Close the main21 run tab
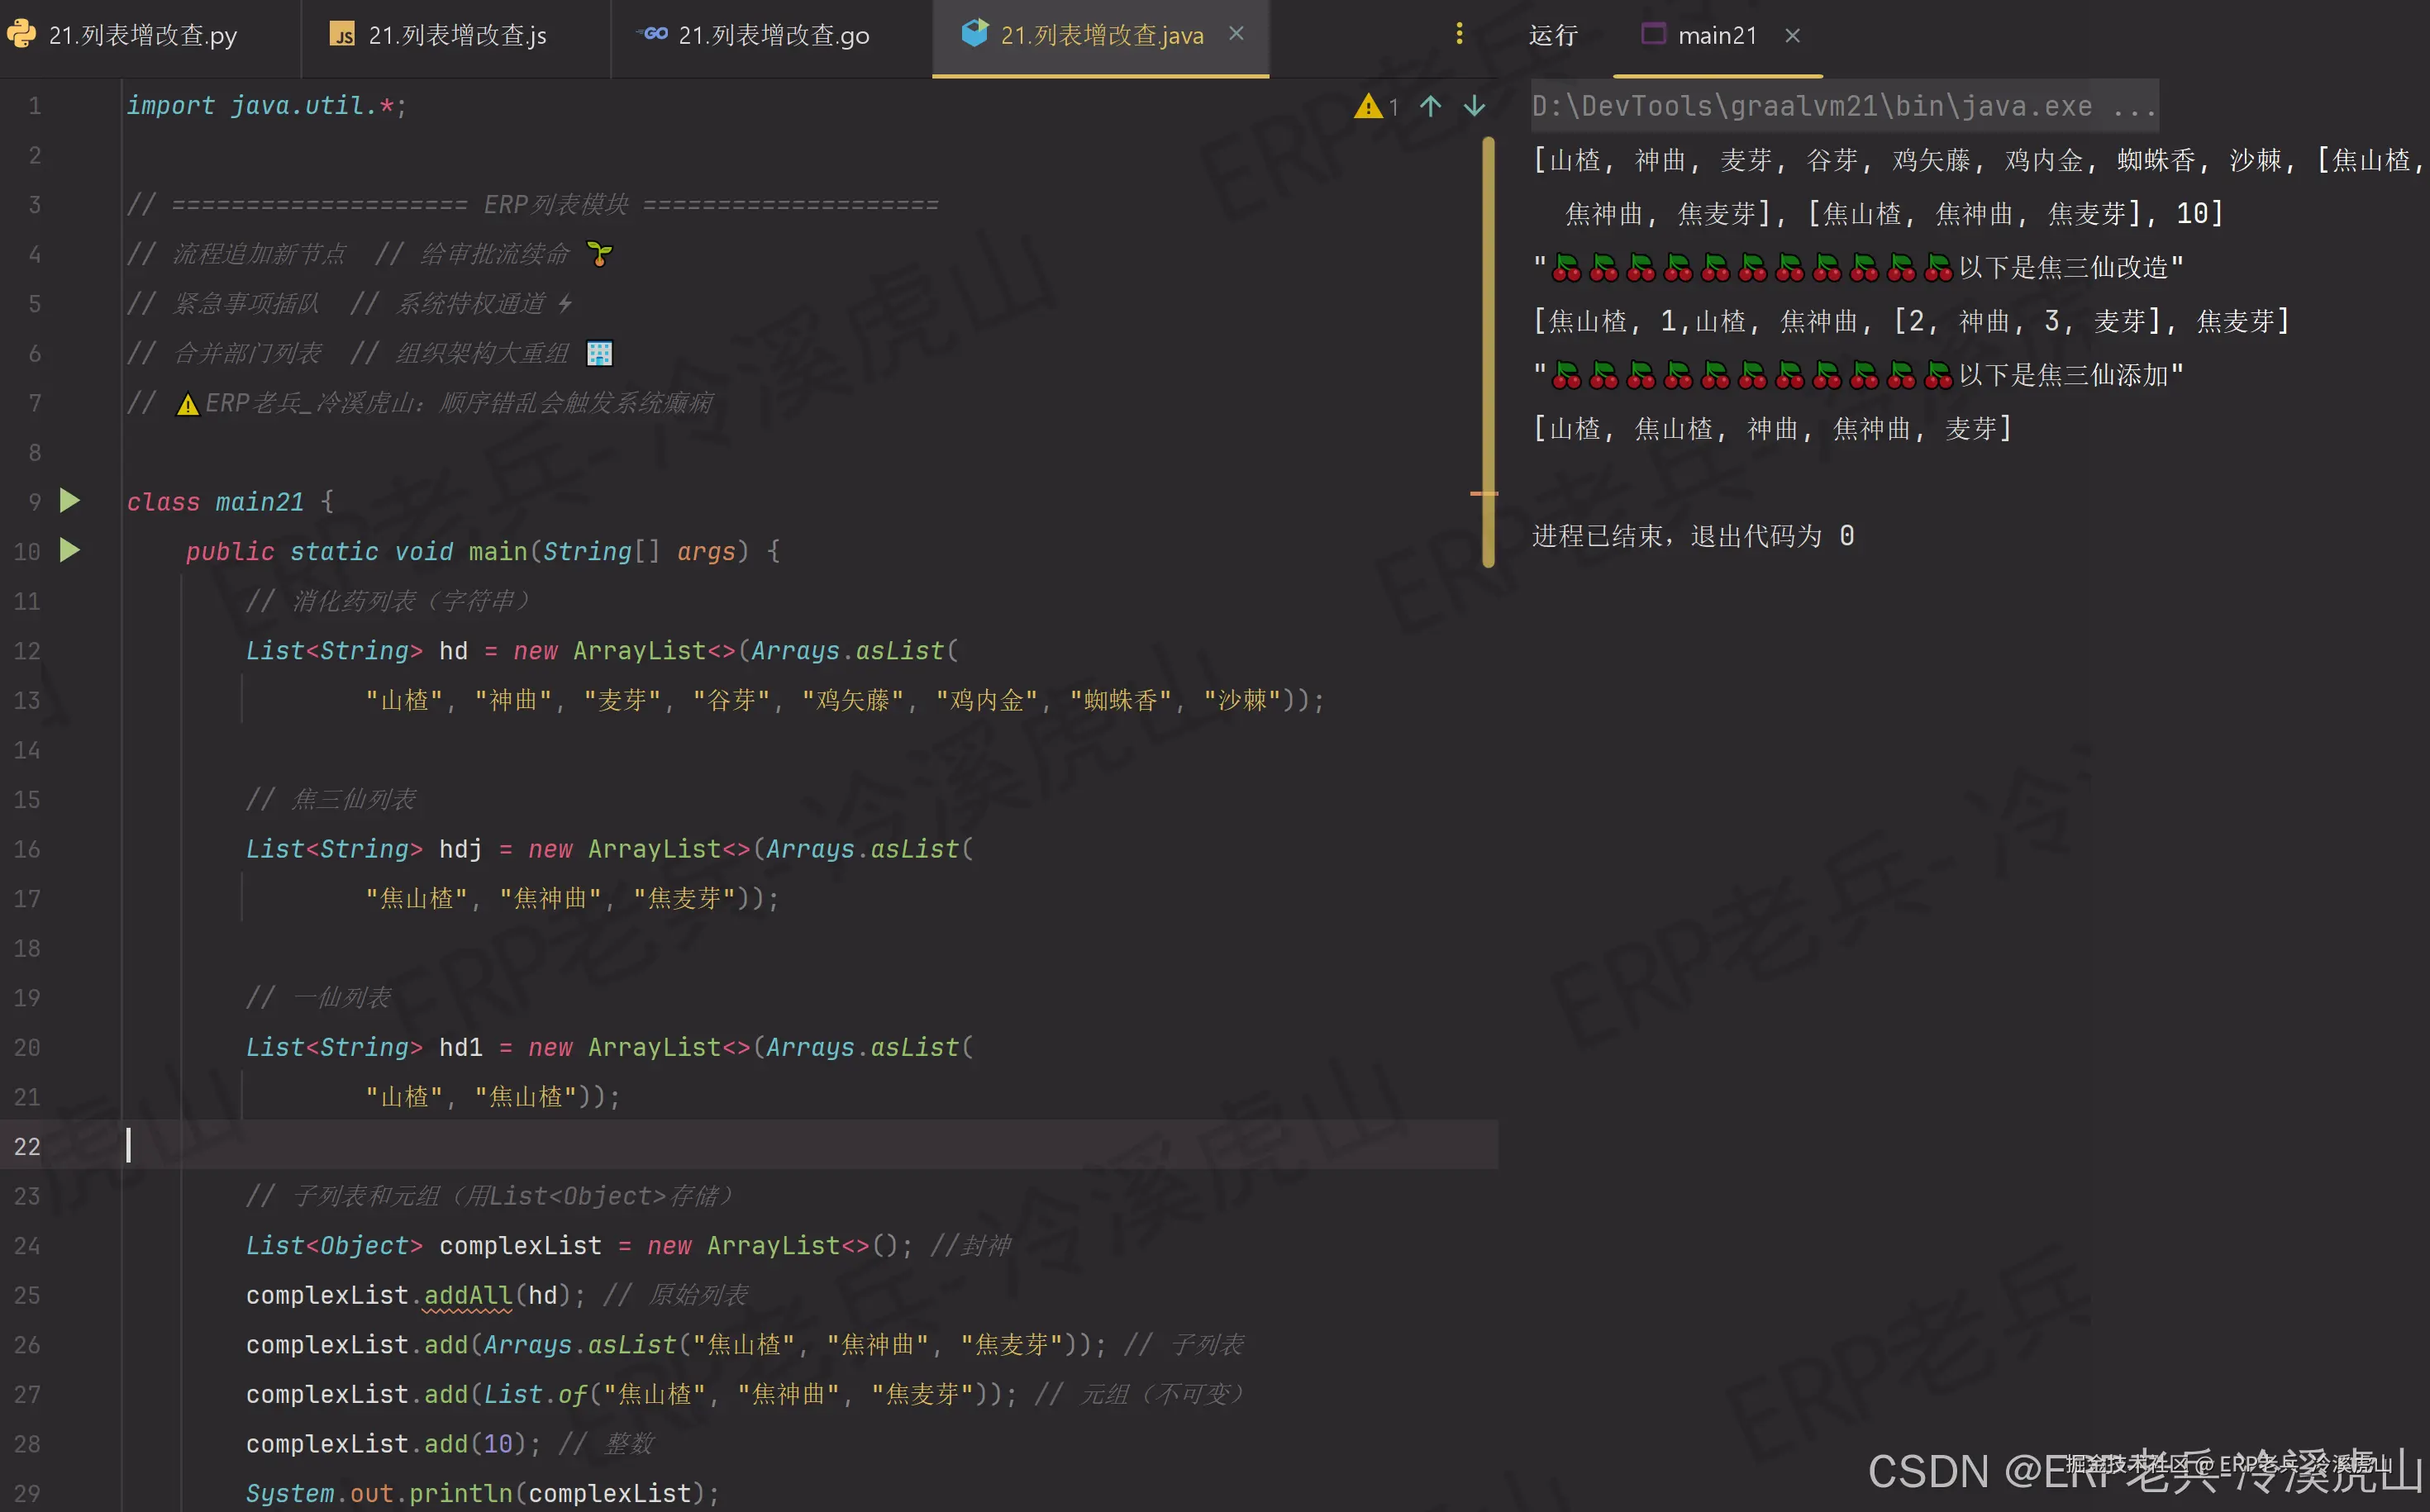The width and height of the screenshot is (2430, 1512). coord(1792,36)
